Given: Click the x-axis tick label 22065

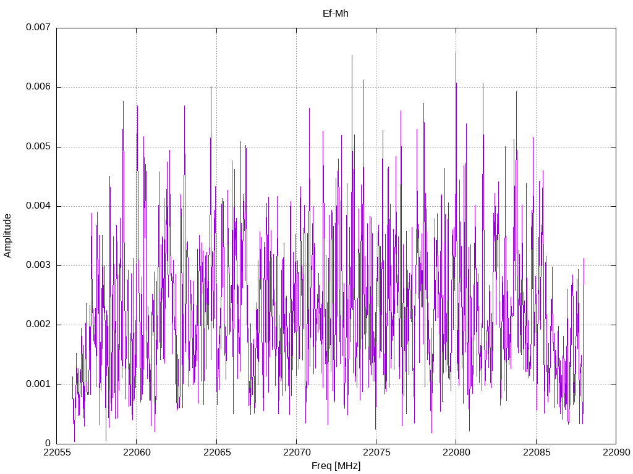Looking at the screenshot, I should (x=216, y=452).
